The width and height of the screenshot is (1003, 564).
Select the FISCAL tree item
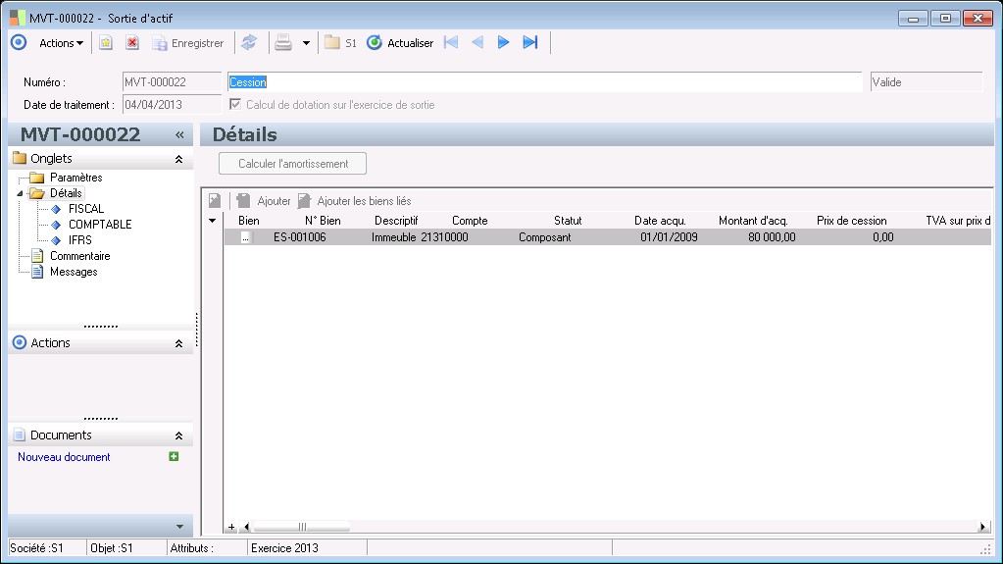86,209
